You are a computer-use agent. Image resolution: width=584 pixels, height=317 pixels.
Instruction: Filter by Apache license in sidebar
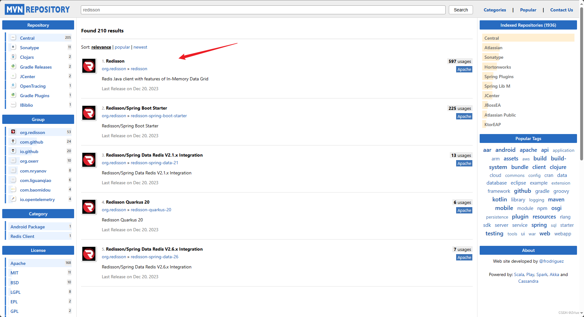[x=18, y=263]
